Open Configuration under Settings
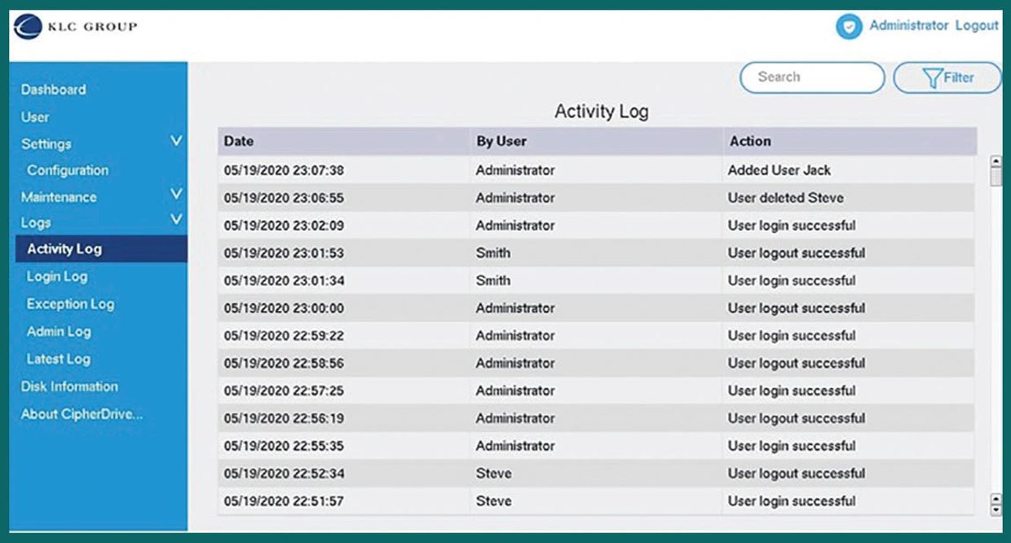Viewport: 1011px width, 543px height. click(68, 170)
